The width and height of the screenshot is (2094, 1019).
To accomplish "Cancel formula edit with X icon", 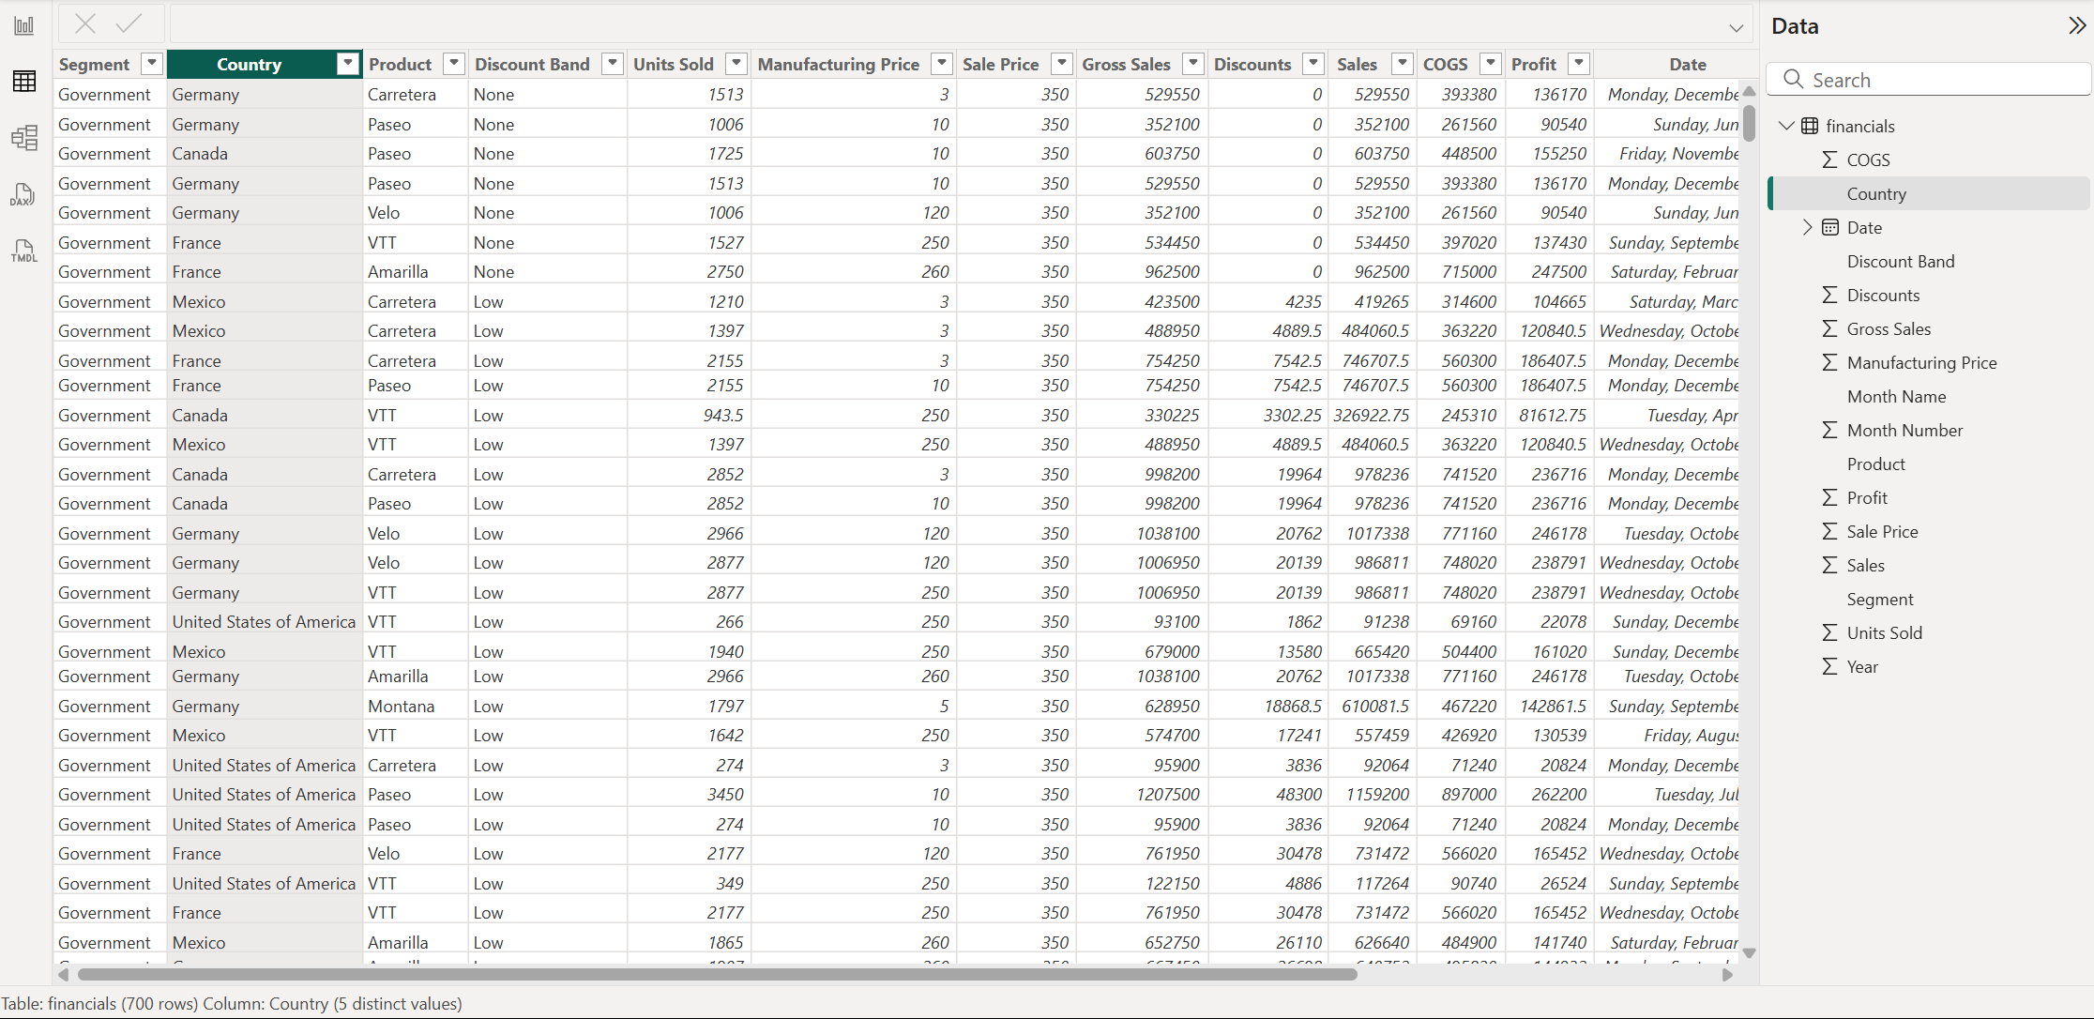I will click(x=85, y=23).
